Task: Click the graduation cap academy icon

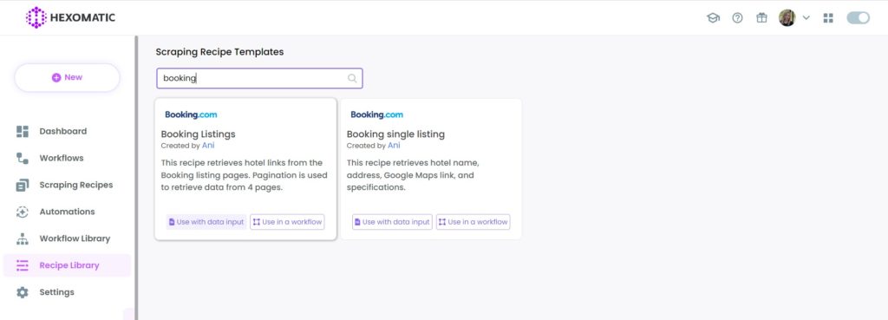Action: coord(713,18)
